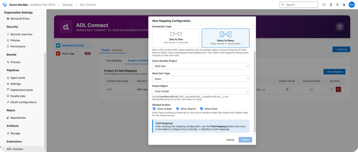Click the field mapping link icon for A-C
The image size is (358, 152).
click(x=312, y=89)
